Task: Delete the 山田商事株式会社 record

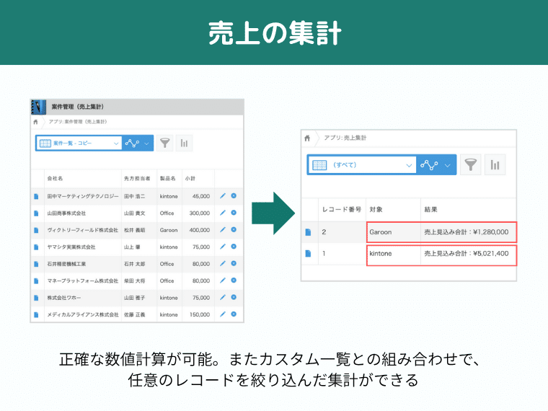Action: [x=234, y=213]
